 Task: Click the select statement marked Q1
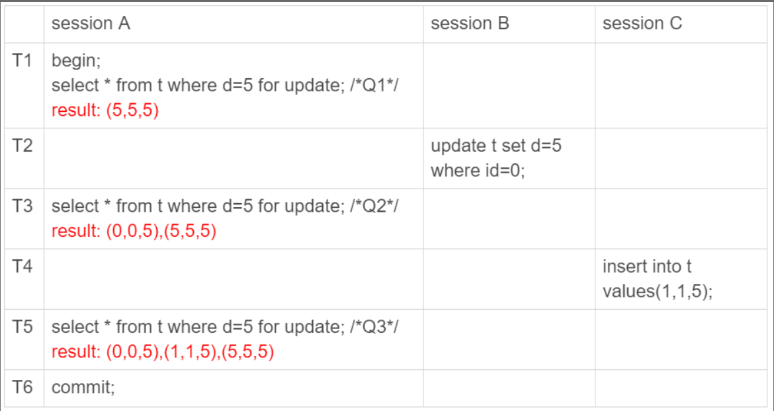click(224, 85)
